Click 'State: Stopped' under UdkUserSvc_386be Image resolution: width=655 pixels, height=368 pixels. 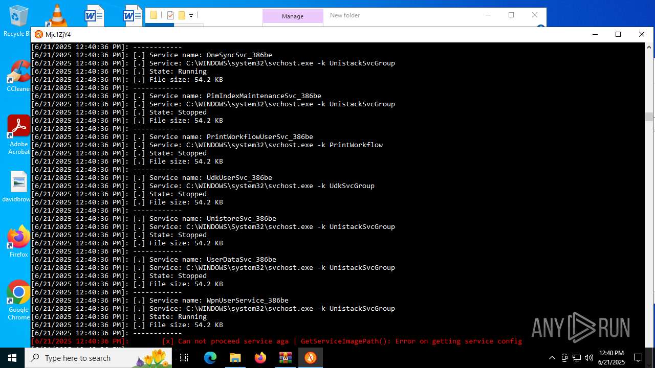pos(178,194)
